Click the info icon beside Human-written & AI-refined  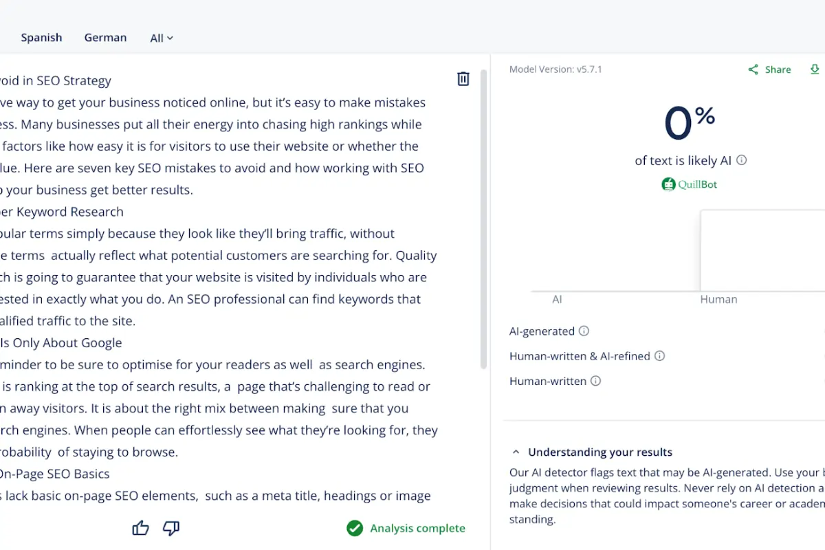point(659,356)
